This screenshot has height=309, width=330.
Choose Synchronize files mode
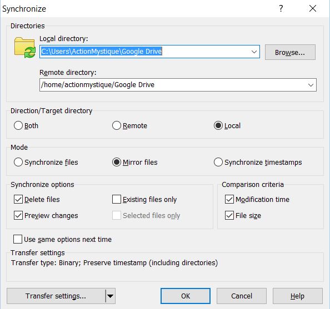tap(18, 162)
